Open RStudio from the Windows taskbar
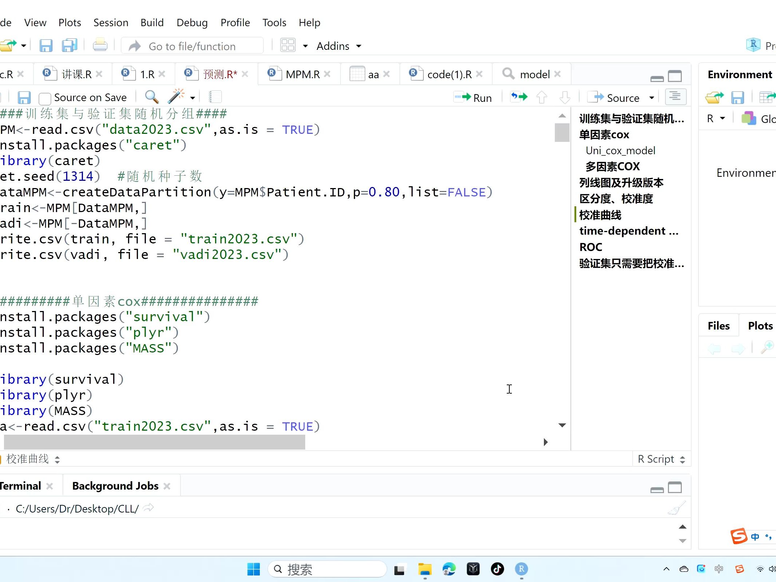This screenshot has height=582, width=776. point(521,569)
